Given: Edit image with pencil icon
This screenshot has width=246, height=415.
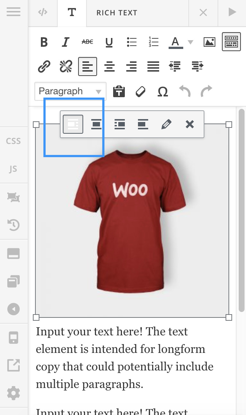Looking at the screenshot, I should (166, 125).
